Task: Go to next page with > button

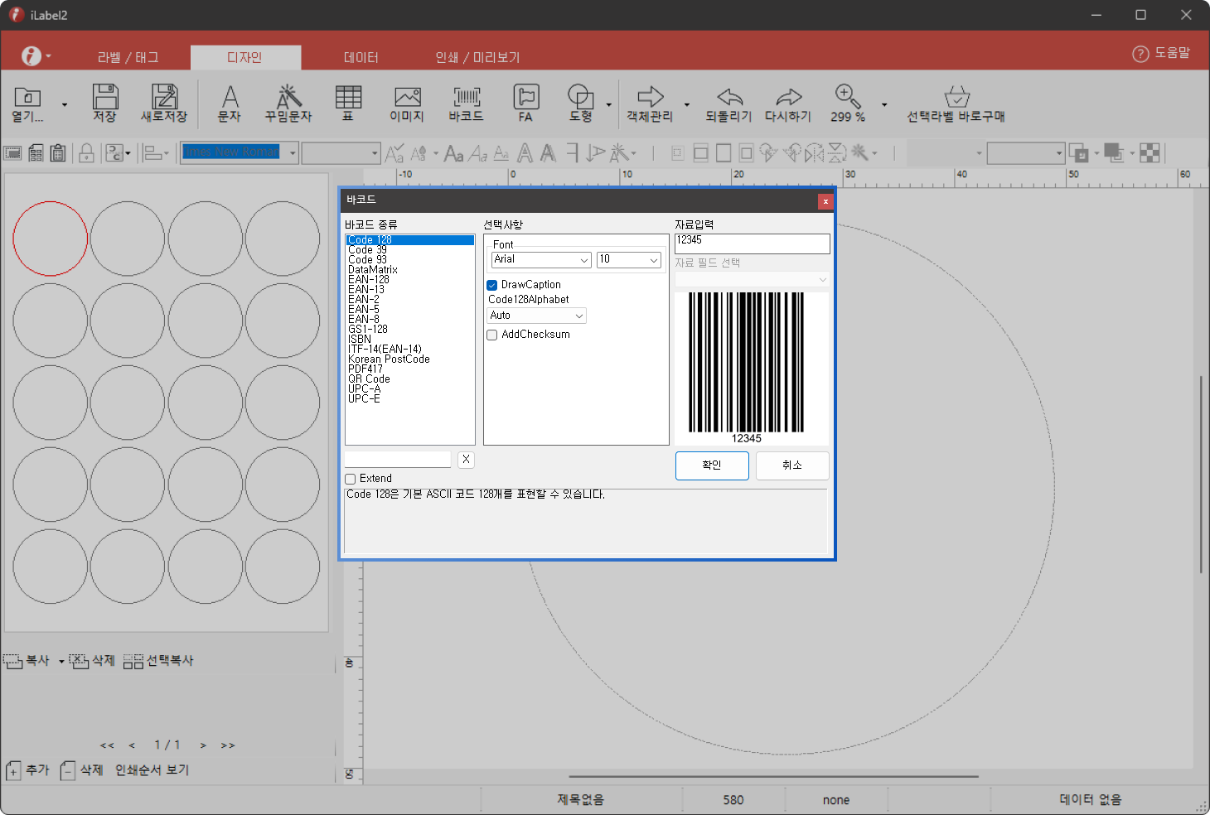Action: coord(203,745)
